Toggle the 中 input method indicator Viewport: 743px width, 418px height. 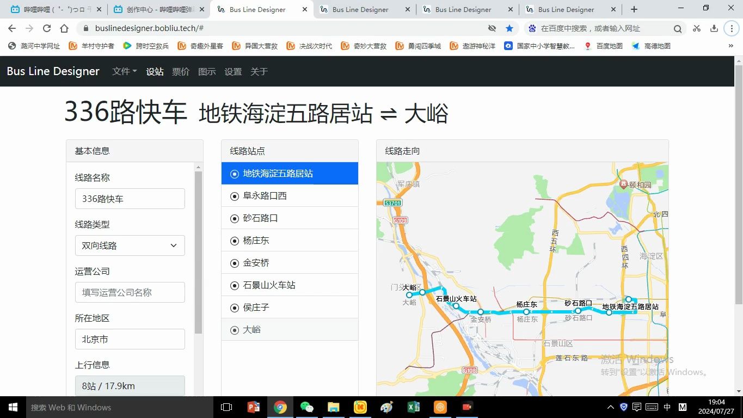667,407
